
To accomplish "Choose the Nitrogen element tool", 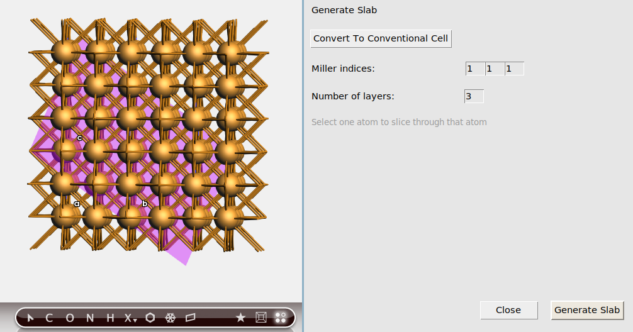I will [x=90, y=318].
